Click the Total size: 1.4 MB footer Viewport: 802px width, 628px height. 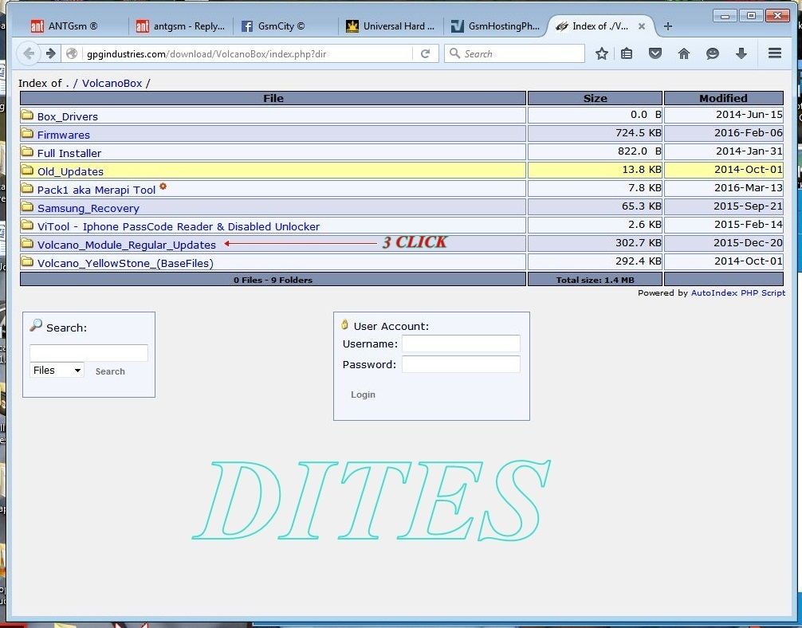point(596,280)
